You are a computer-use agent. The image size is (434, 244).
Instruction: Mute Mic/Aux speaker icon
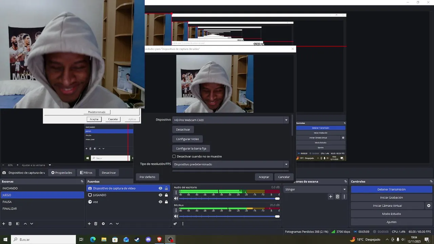pyautogui.click(x=176, y=216)
